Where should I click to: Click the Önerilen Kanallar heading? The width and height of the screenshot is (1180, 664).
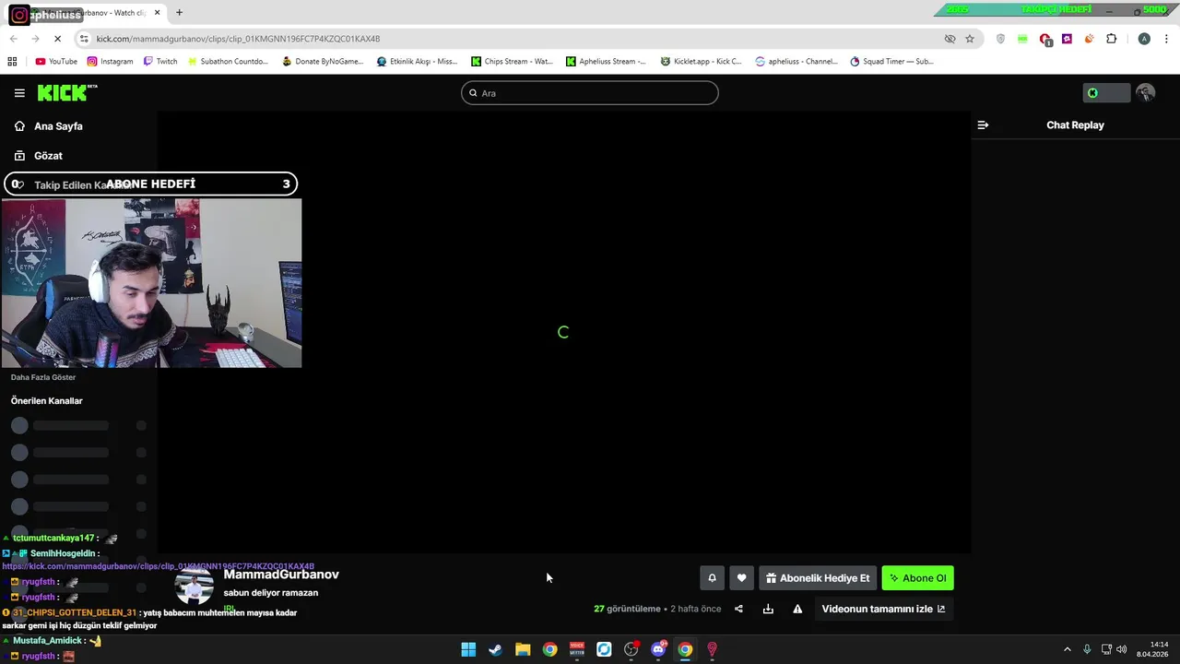click(x=46, y=401)
